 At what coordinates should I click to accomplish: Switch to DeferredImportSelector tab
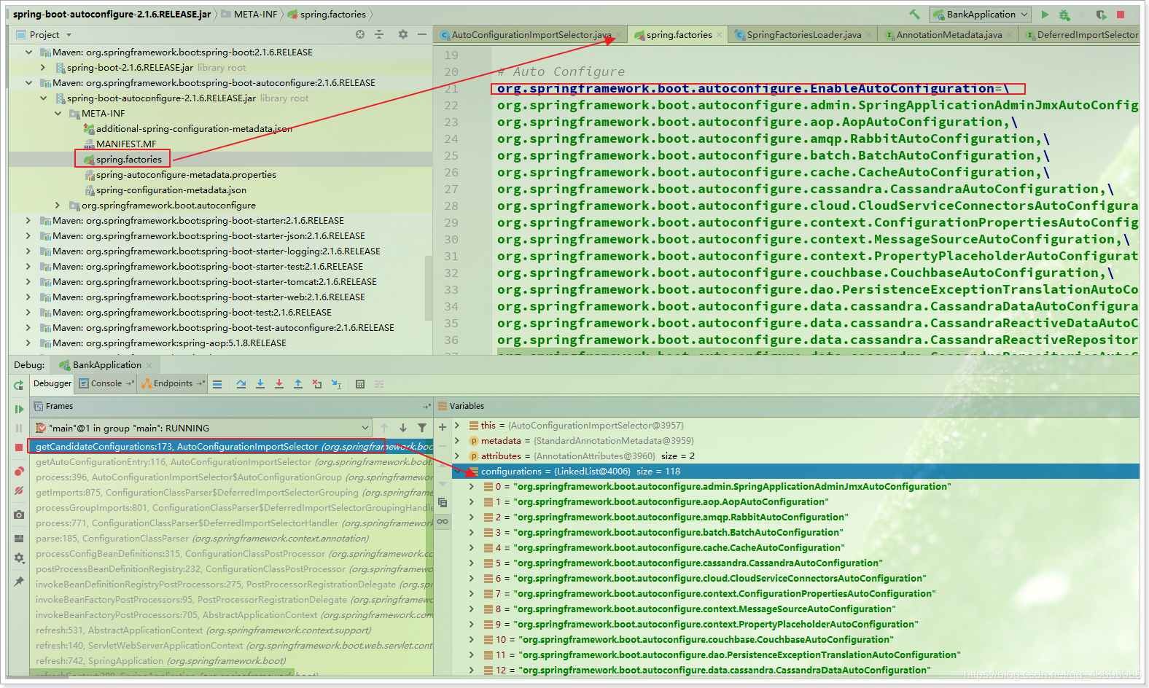click(1081, 34)
